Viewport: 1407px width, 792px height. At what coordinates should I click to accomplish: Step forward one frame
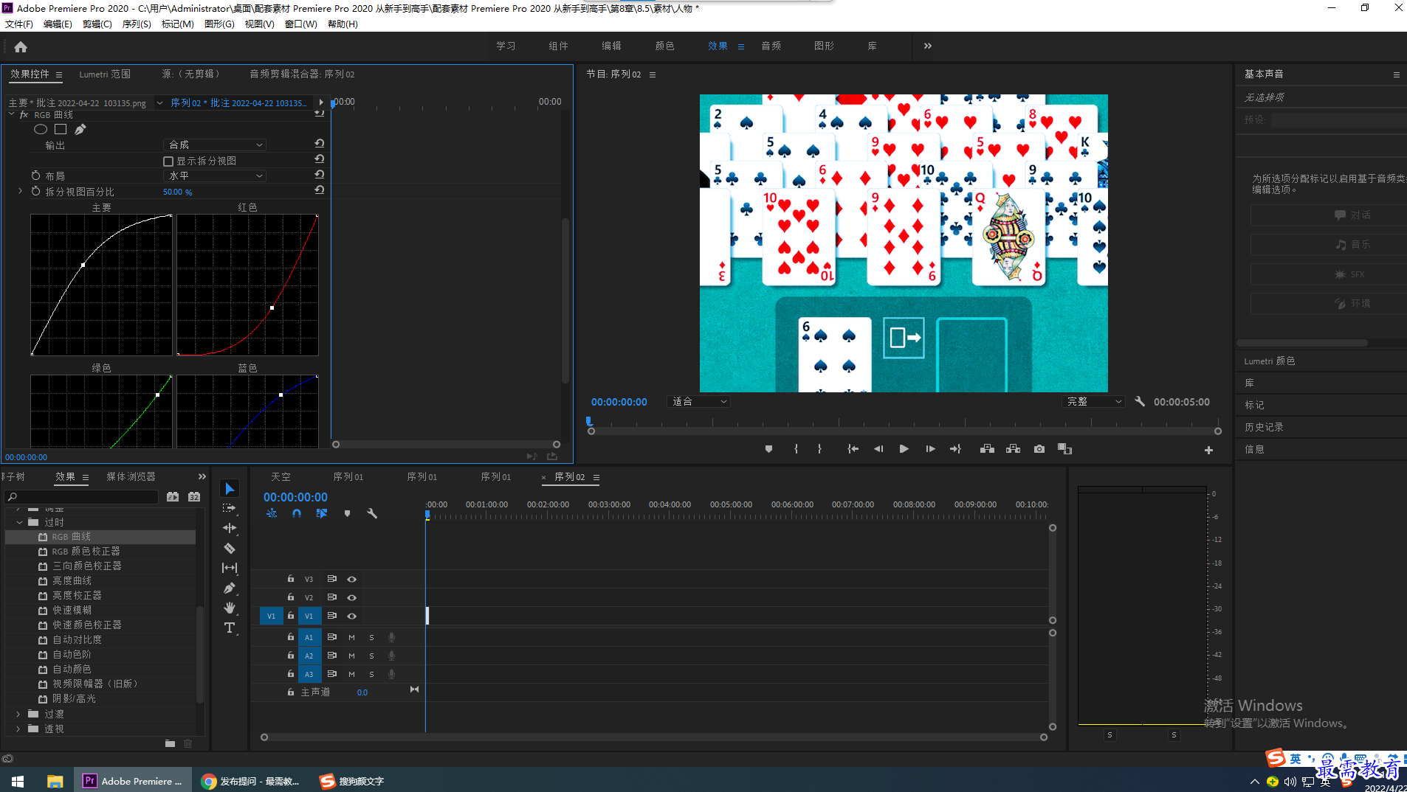pyautogui.click(x=930, y=449)
